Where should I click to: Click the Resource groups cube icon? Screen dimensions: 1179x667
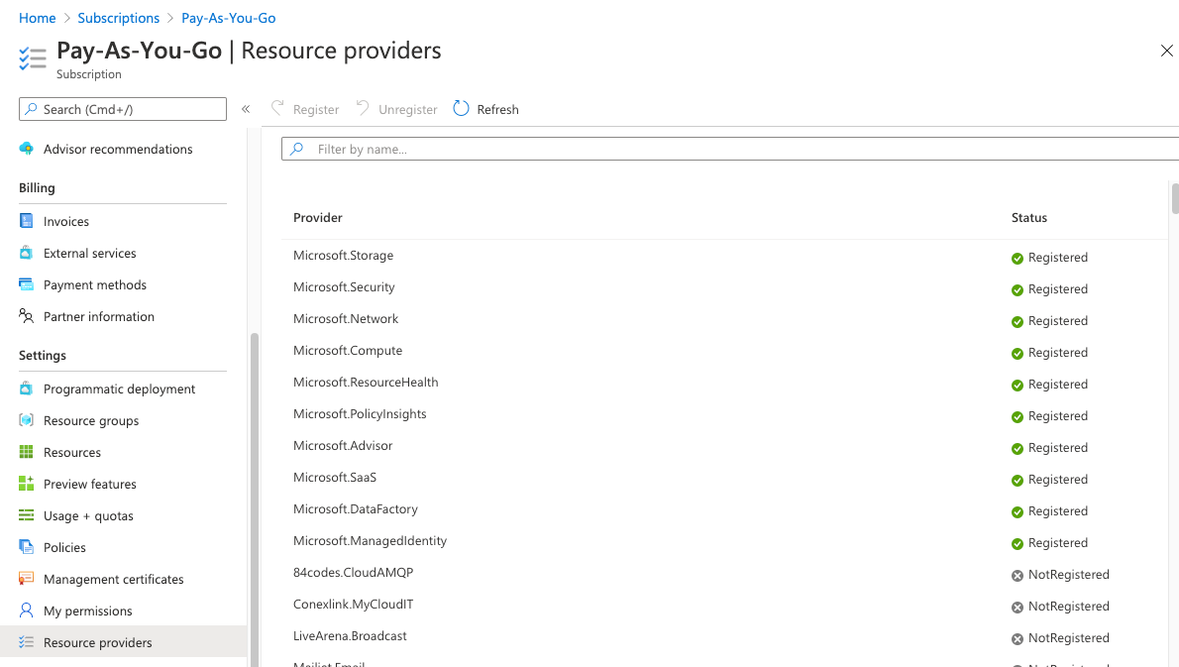(27, 420)
